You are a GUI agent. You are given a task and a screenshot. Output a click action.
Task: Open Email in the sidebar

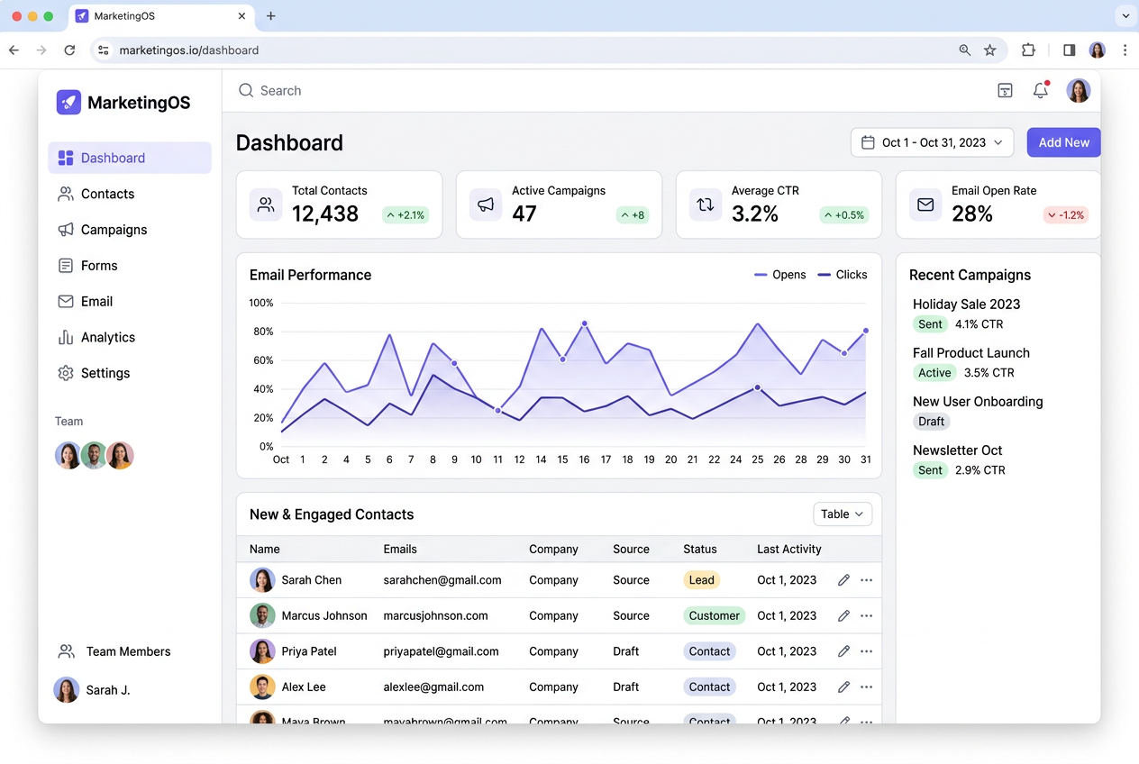130,302
